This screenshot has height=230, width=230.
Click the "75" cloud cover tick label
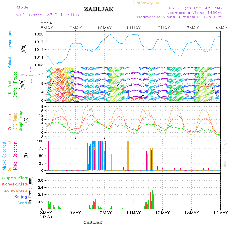[41, 148]
